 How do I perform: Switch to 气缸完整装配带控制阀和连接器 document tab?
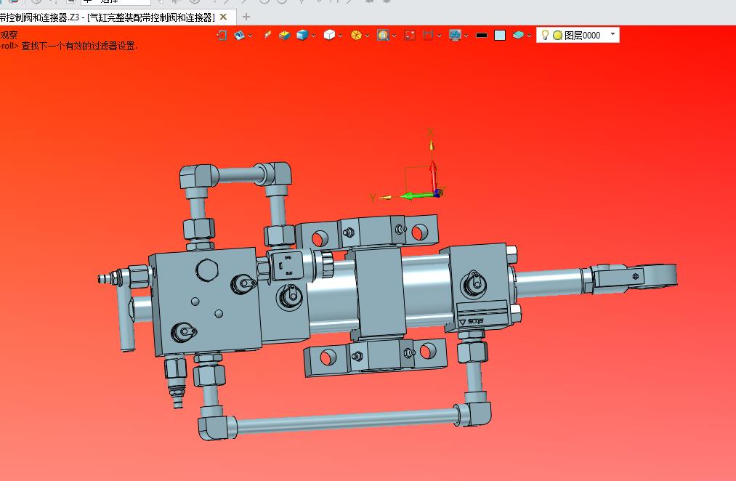107,17
